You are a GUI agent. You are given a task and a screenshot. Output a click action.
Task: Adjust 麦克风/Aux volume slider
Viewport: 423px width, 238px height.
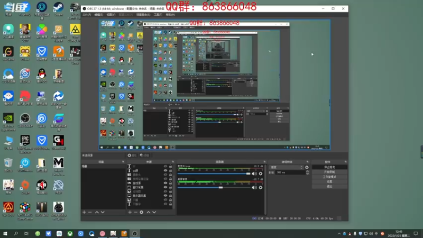pyautogui.click(x=214, y=174)
